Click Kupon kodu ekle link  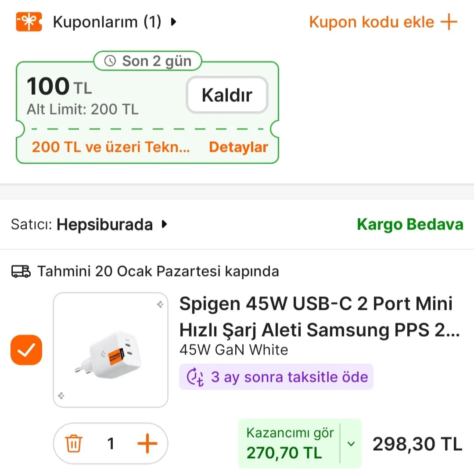click(x=371, y=22)
